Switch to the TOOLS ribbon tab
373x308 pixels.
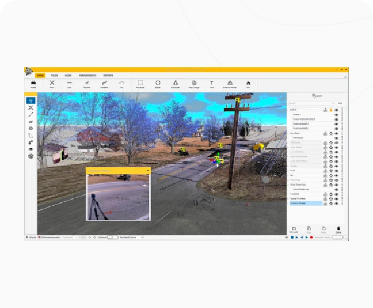point(54,76)
